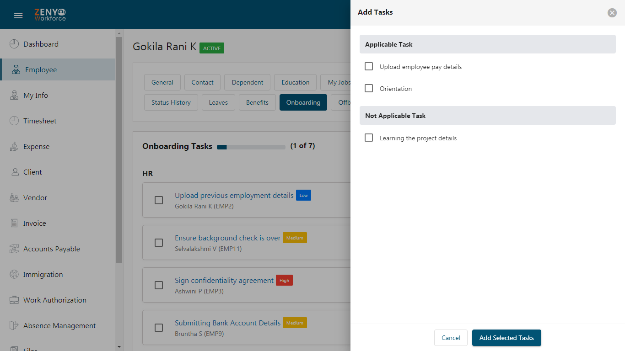Viewport: 625px width, 351px height.
Task: Switch to the Leaves tab
Action: pyautogui.click(x=218, y=102)
